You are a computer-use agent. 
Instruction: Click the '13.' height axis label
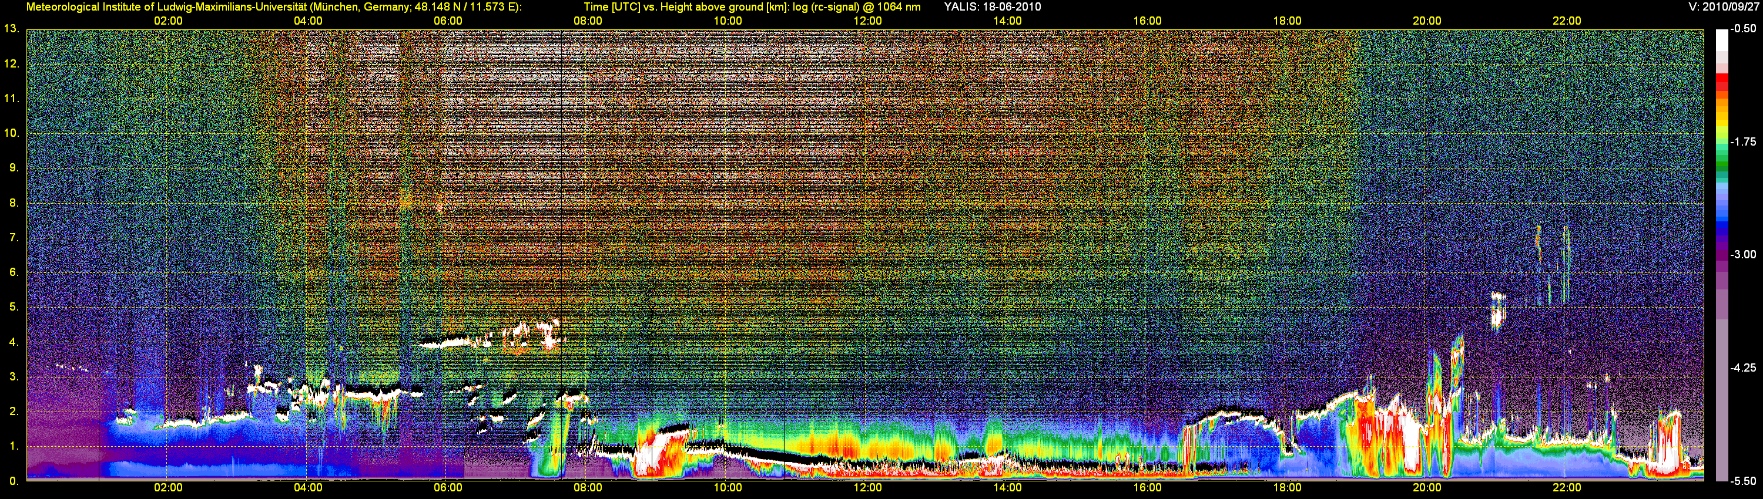[11, 29]
